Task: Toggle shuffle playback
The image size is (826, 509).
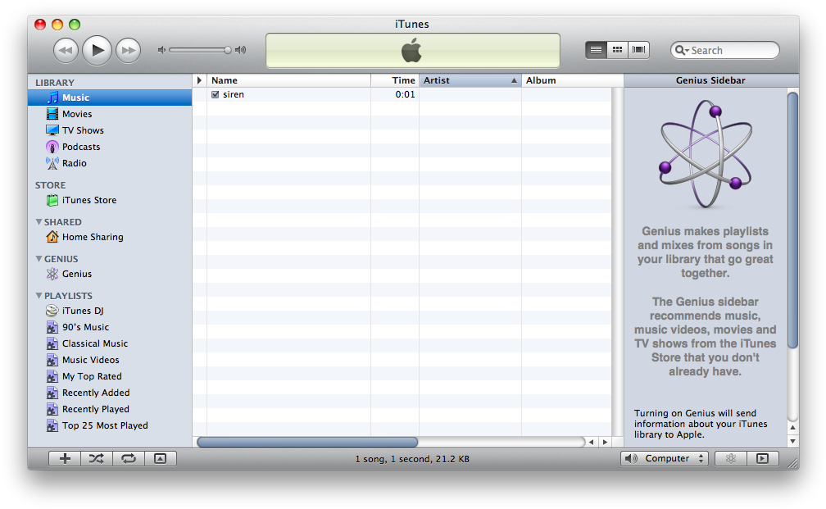Action: tap(96, 459)
